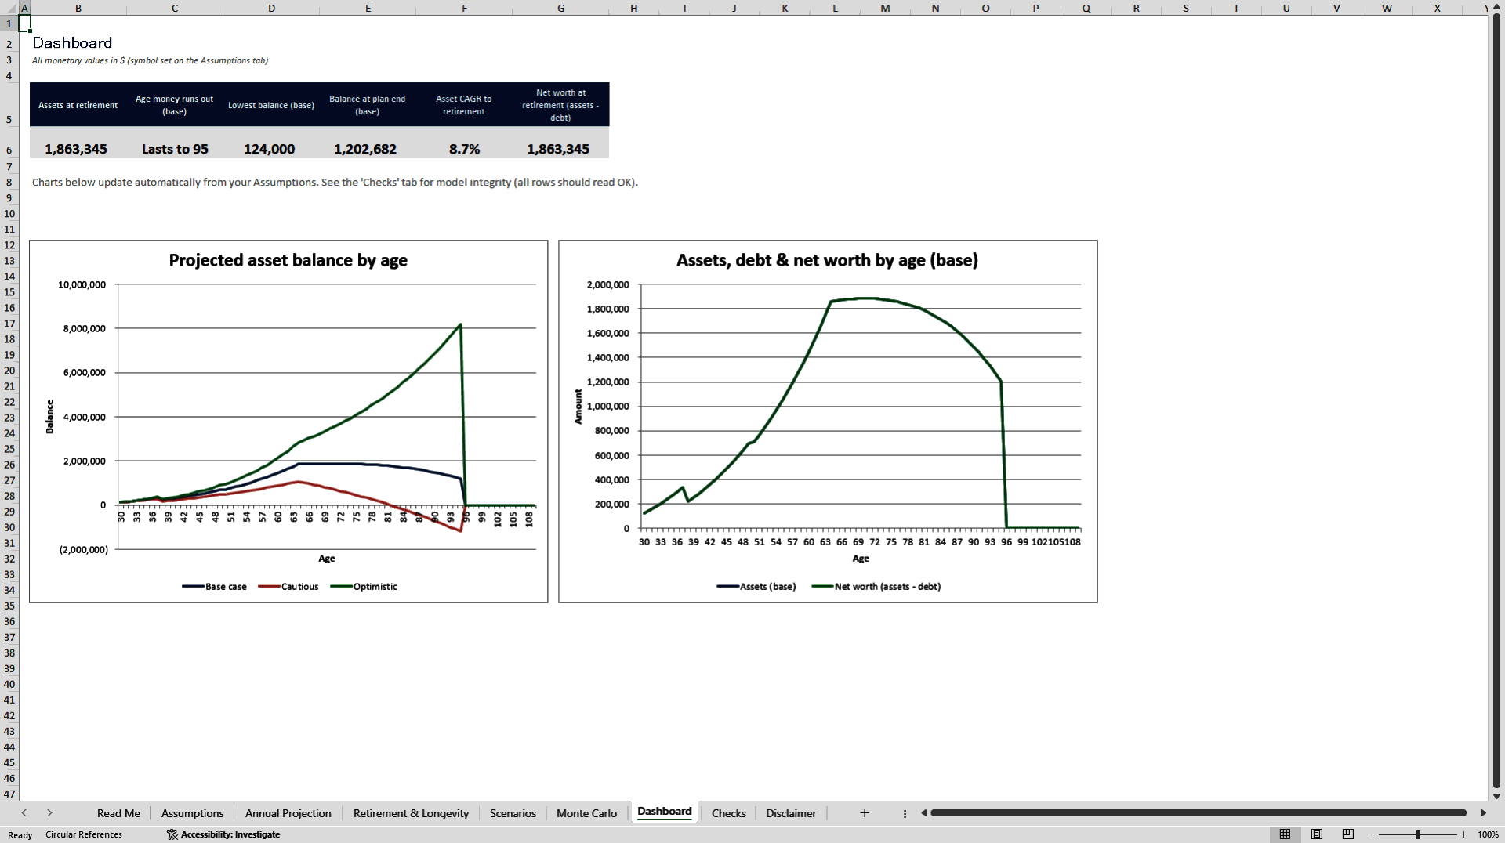Select 'All monetary values in $' note
Image resolution: width=1505 pixels, height=843 pixels.
tap(150, 60)
